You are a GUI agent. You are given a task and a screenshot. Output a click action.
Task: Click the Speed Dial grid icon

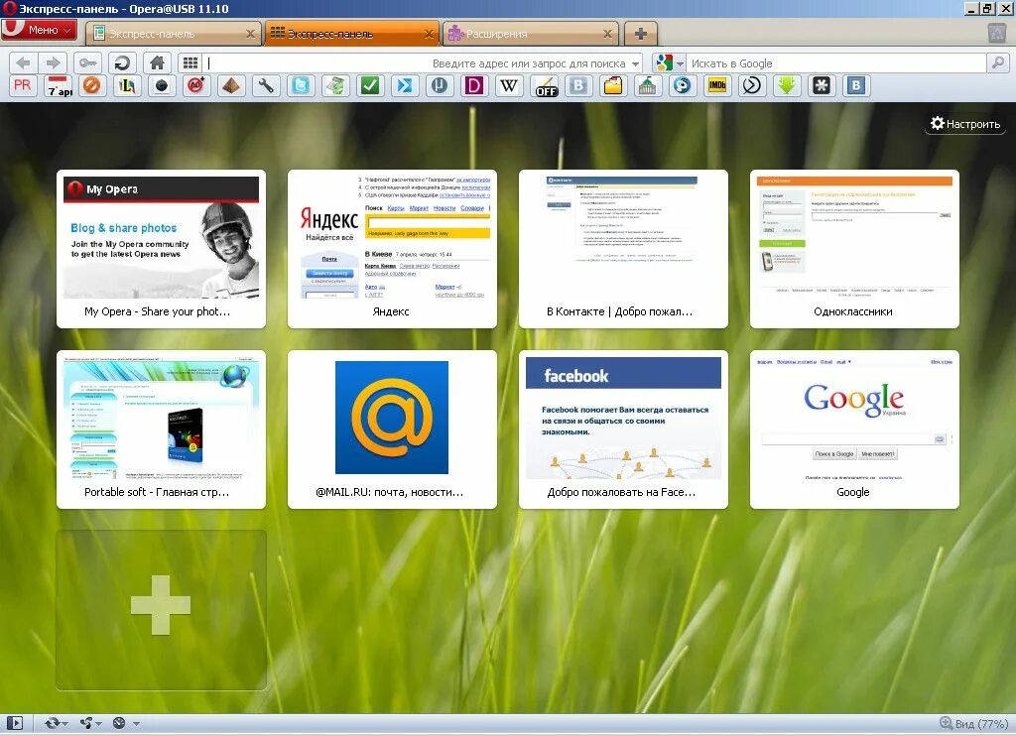190,62
